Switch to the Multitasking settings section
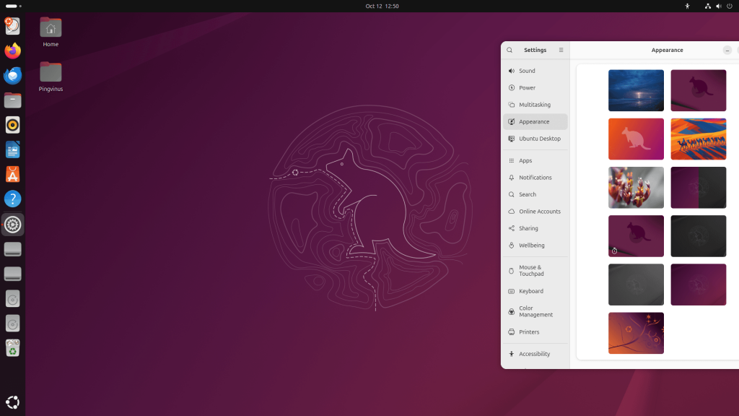This screenshot has width=739, height=416. point(535,104)
